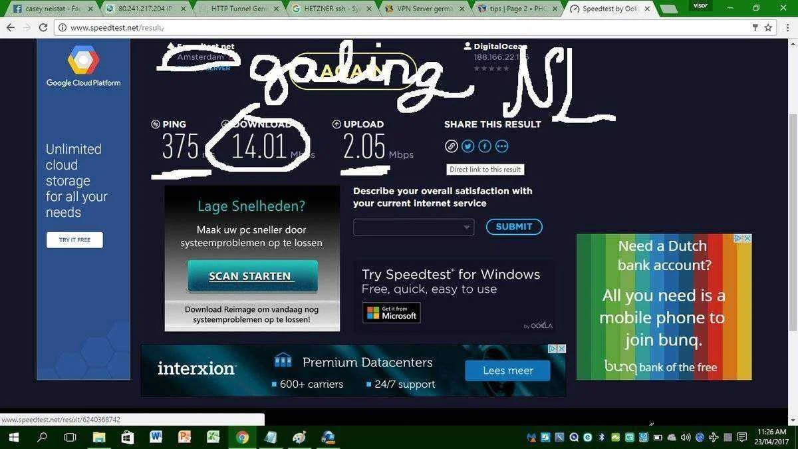The width and height of the screenshot is (798, 449).
Task: Open Windows Store from taskbar
Action: [x=128, y=437]
